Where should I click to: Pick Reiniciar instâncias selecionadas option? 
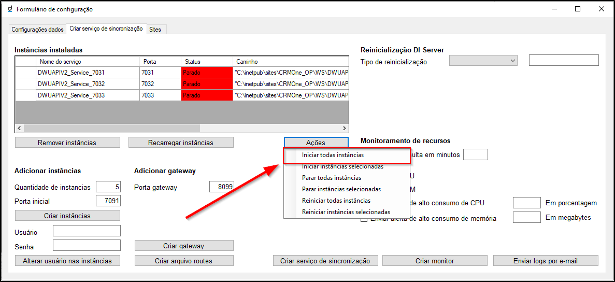pyautogui.click(x=346, y=212)
